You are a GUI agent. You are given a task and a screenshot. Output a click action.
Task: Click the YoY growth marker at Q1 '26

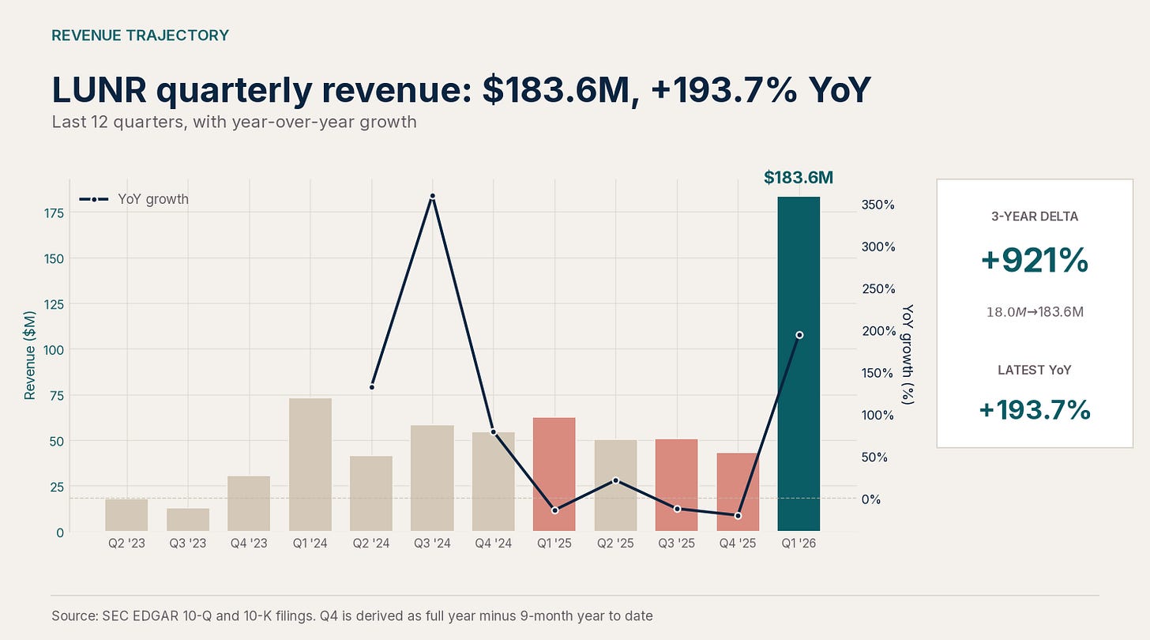click(799, 335)
